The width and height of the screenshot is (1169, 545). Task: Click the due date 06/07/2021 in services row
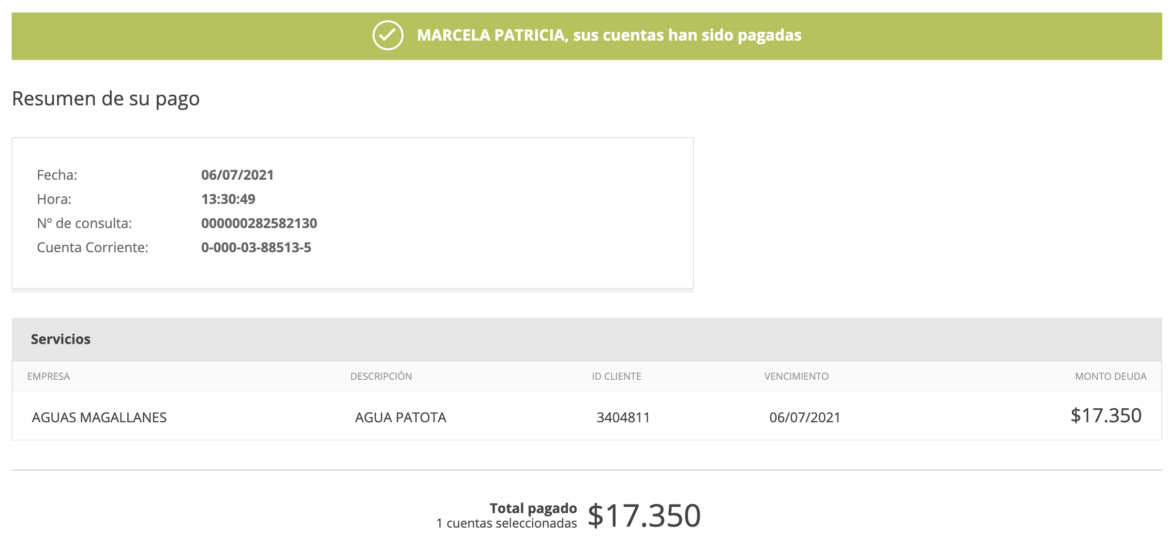click(x=805, y=417)
